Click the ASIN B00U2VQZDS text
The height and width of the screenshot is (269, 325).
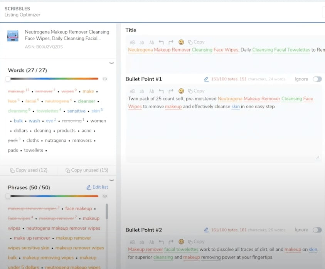point(44,47)
